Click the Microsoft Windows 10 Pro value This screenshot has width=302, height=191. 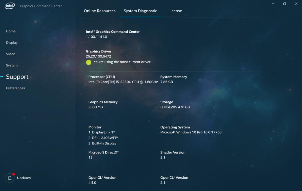coord(191,132)
